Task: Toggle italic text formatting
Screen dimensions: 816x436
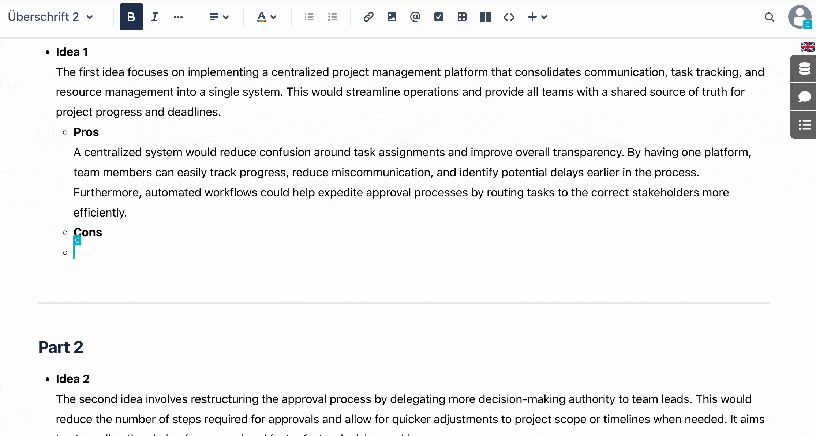Action: click(x=155, y=17)
